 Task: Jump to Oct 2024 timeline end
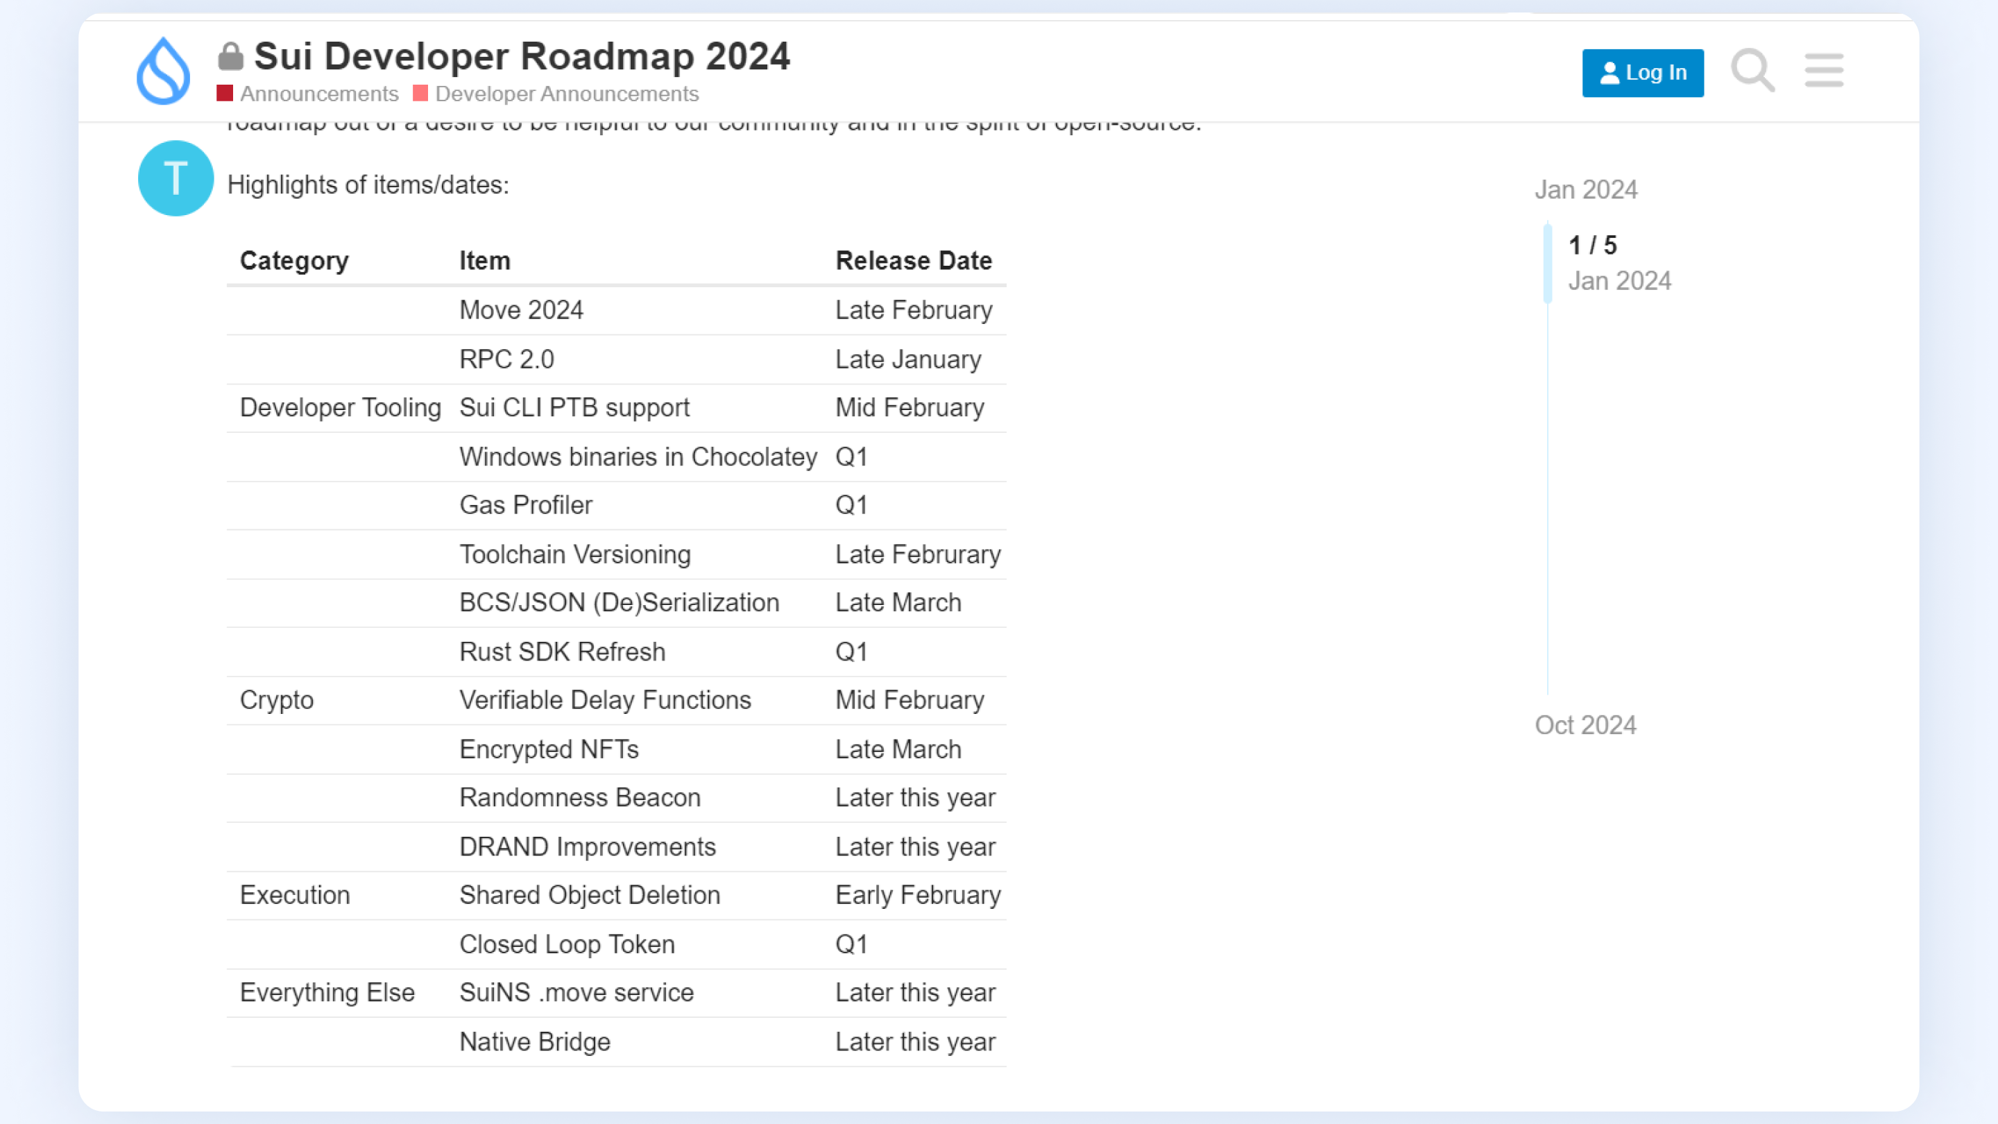coord(1585,724)
